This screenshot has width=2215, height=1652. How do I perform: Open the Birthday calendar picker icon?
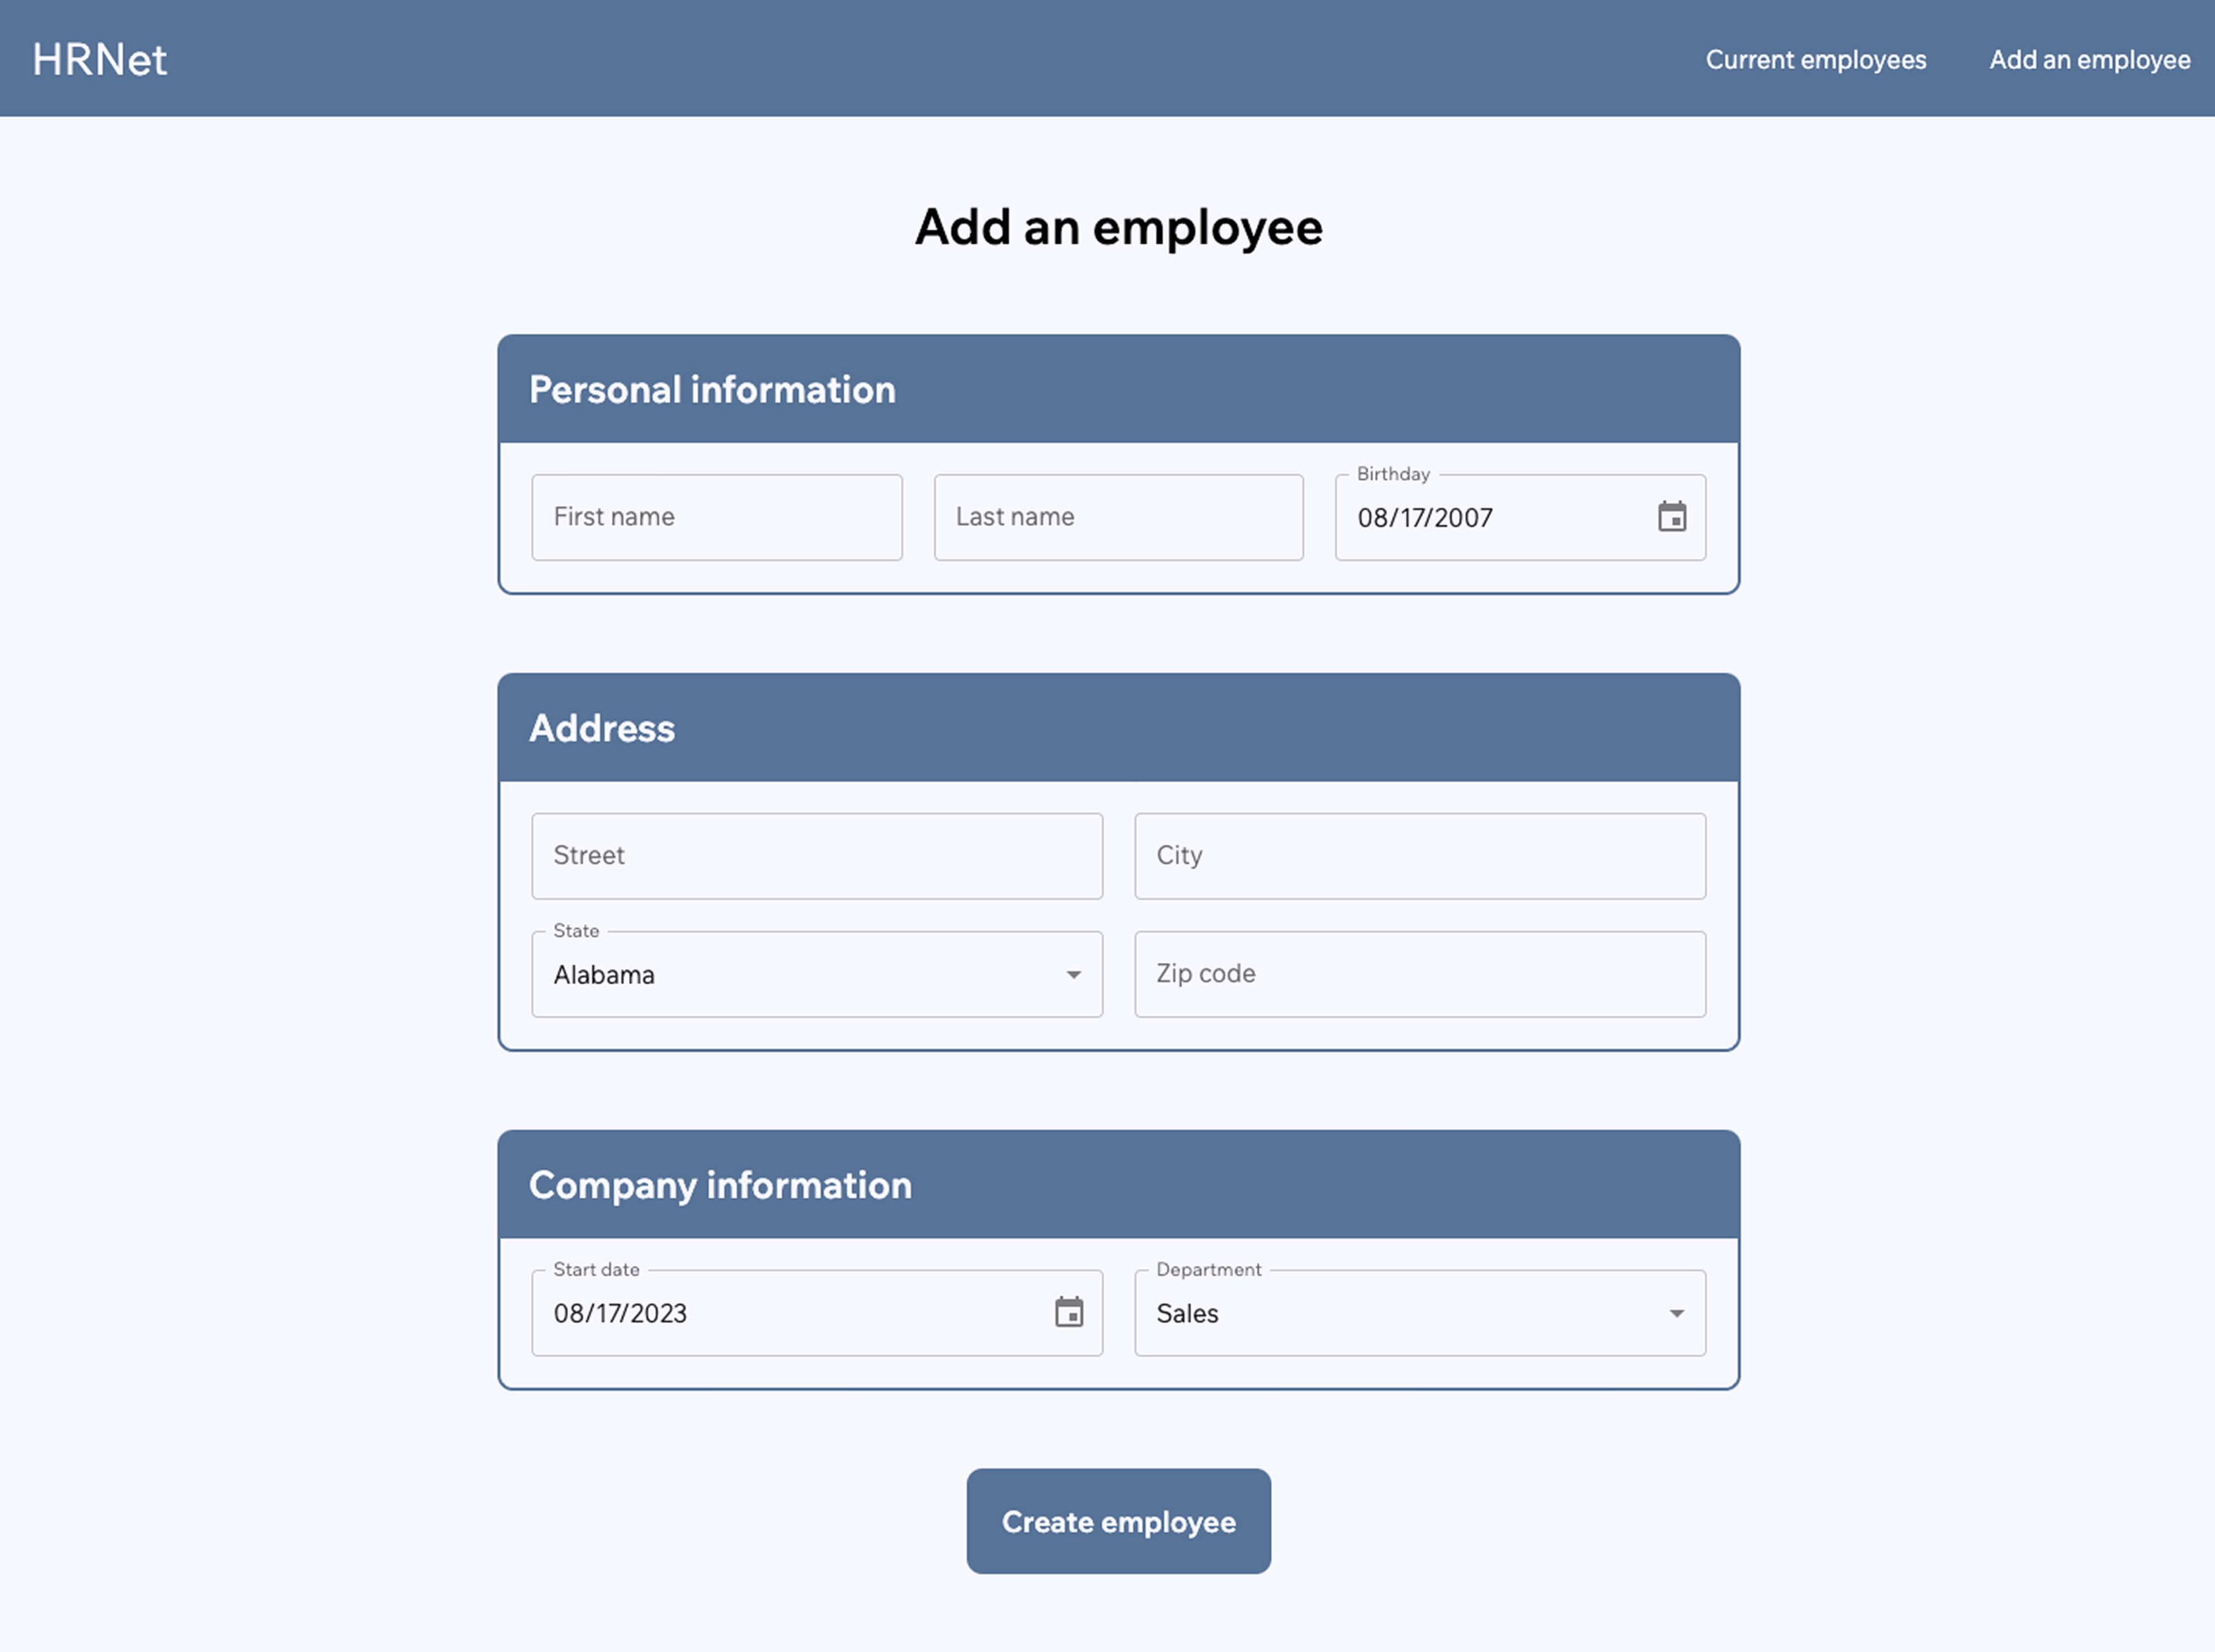[1672, 517]
